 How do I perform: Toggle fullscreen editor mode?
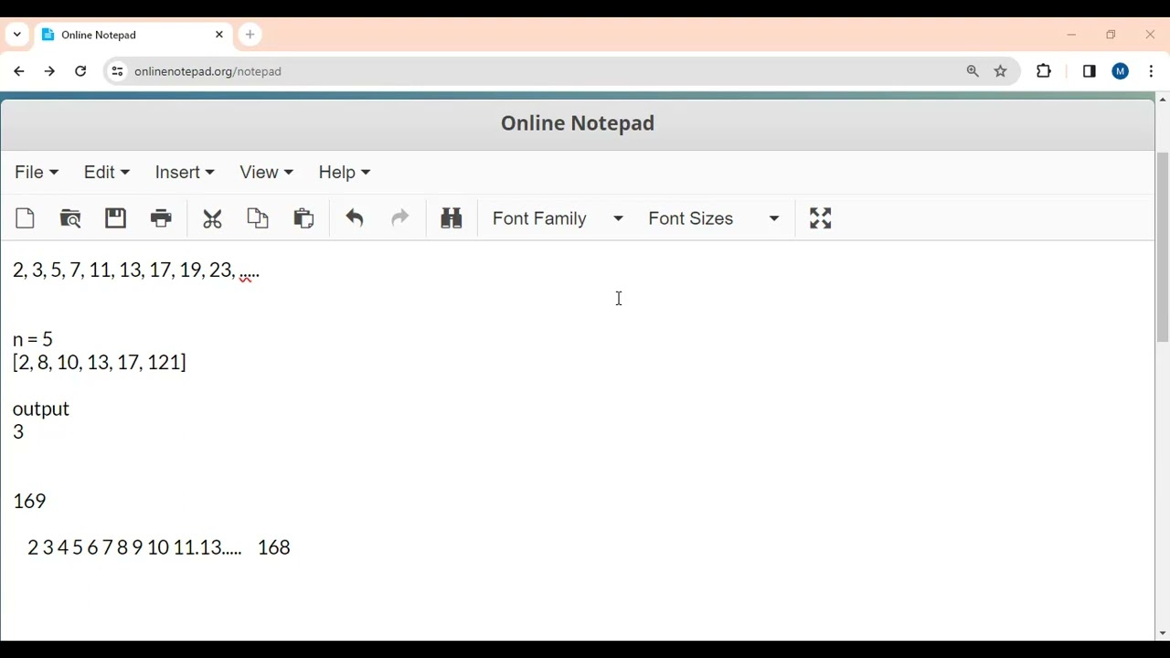tap(821, 218)
